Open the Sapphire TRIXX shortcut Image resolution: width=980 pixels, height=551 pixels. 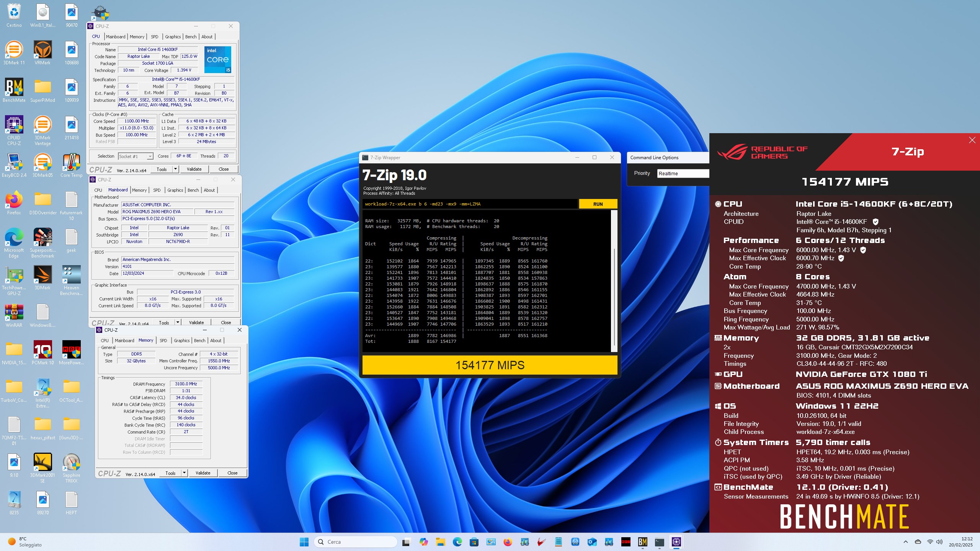[x=71, y=468]
